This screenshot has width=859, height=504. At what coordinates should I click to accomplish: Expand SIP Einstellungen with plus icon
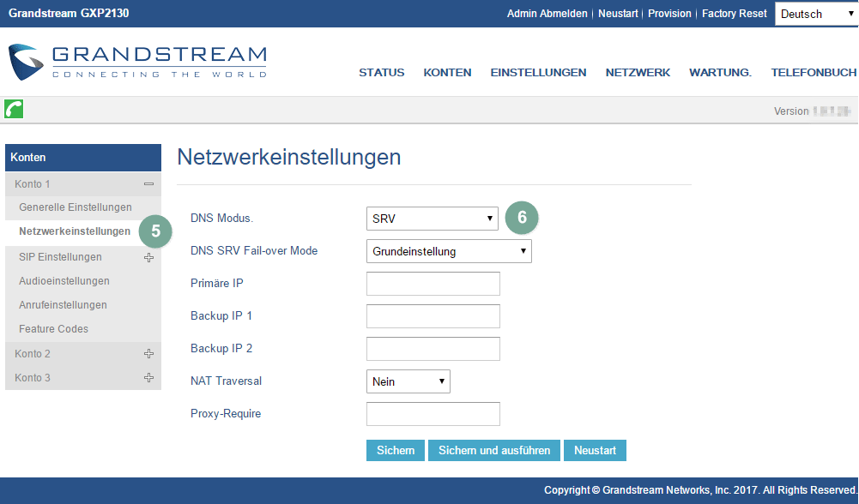click(148, 257)
